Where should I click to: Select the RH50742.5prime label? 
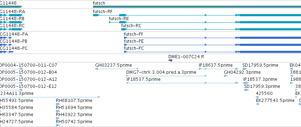[x=74, y=122]
